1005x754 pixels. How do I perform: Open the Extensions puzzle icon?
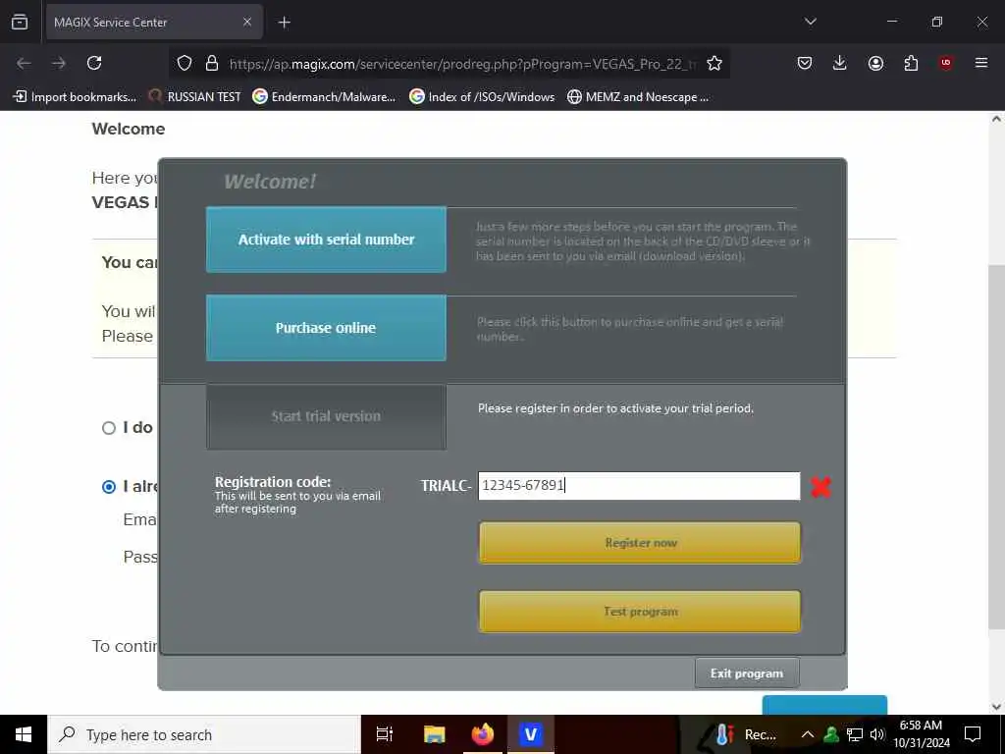tap(911, 63)
